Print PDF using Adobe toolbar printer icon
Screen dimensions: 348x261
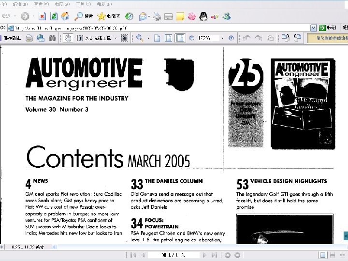[29, 38]
